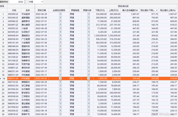Viewport: 178px width, 117px height.
Task: Open performance change reason icon in row 13 dated 2022-05-30
Action: pyautogui.click(x=60, y=57)
